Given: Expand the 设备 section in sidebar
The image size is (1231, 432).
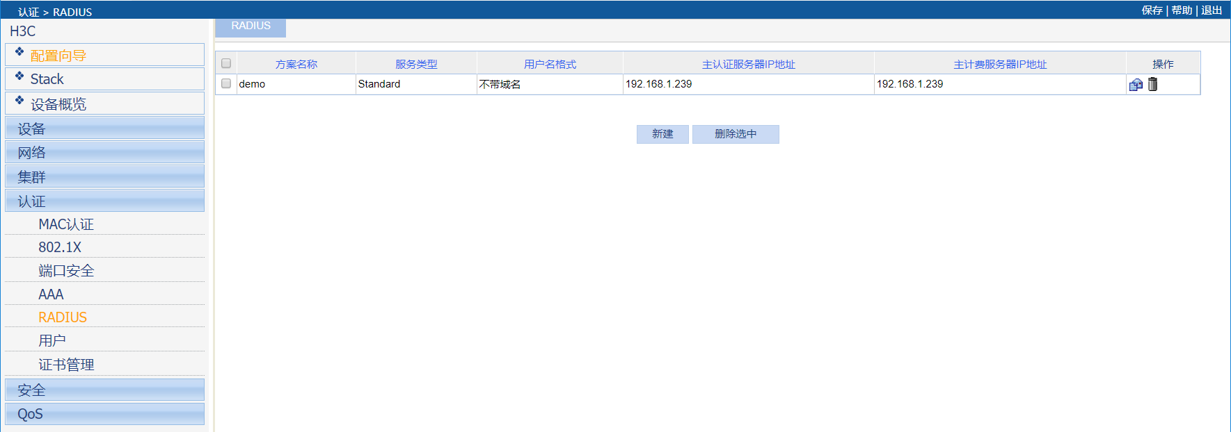Looking at the screenshot, I should [104, 128].
